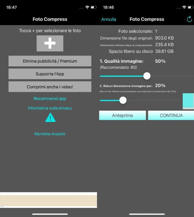The width and height of the screenshot is (194, 217).
Task: Tap Ripristina Acquisti link
Action: [50, 134]
